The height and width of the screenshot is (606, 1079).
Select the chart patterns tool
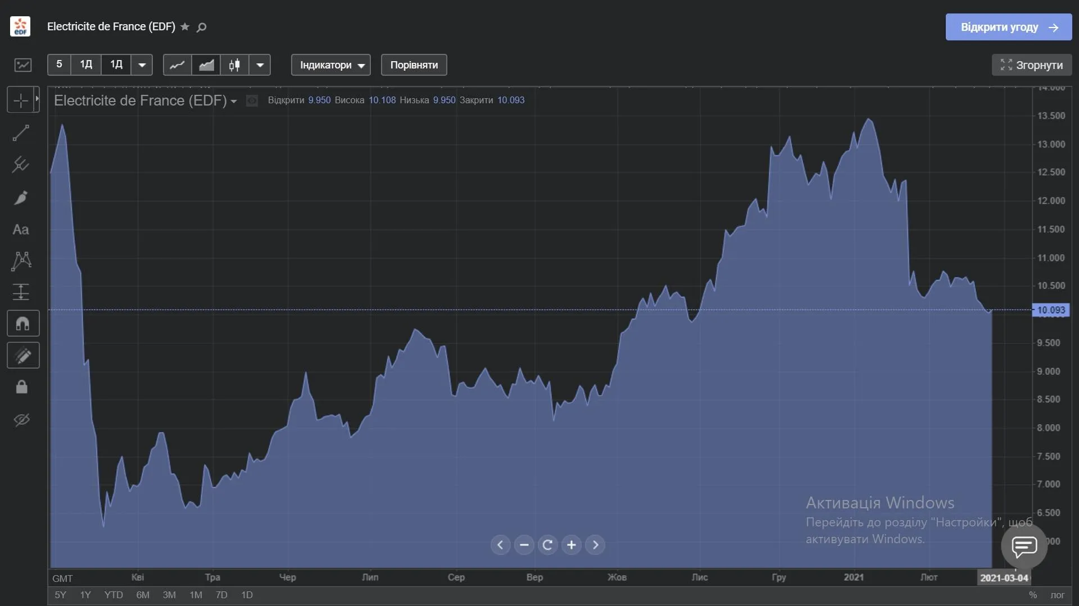(21, 261)
